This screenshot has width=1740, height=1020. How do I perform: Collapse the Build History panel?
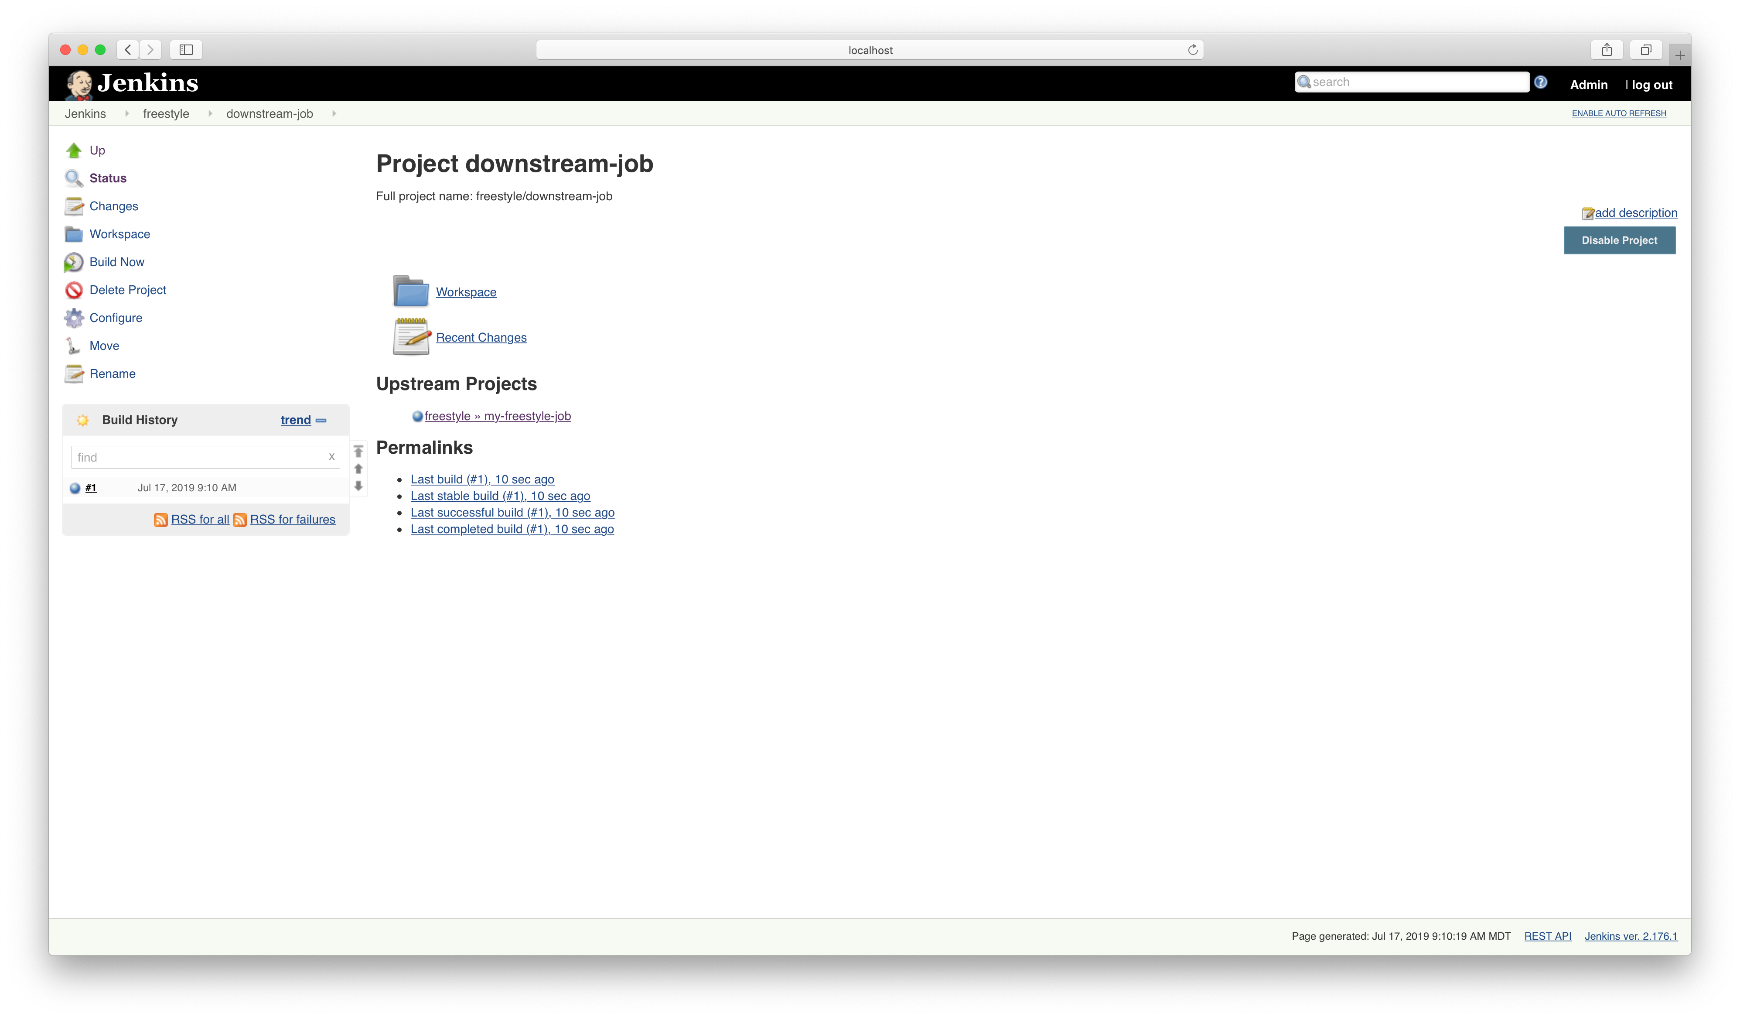click(321, 421)
